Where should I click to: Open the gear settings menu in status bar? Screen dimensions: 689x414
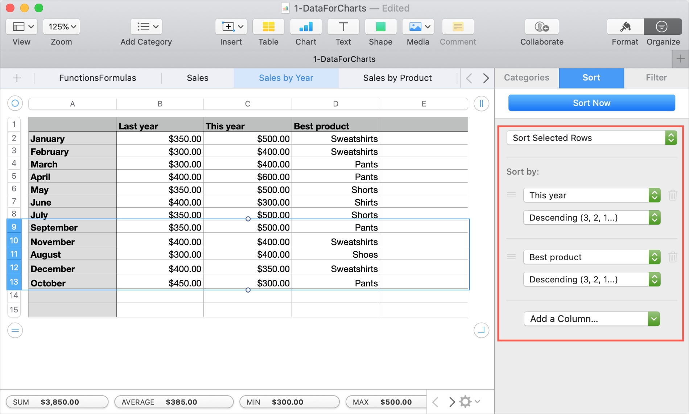[x=465, y=402]
